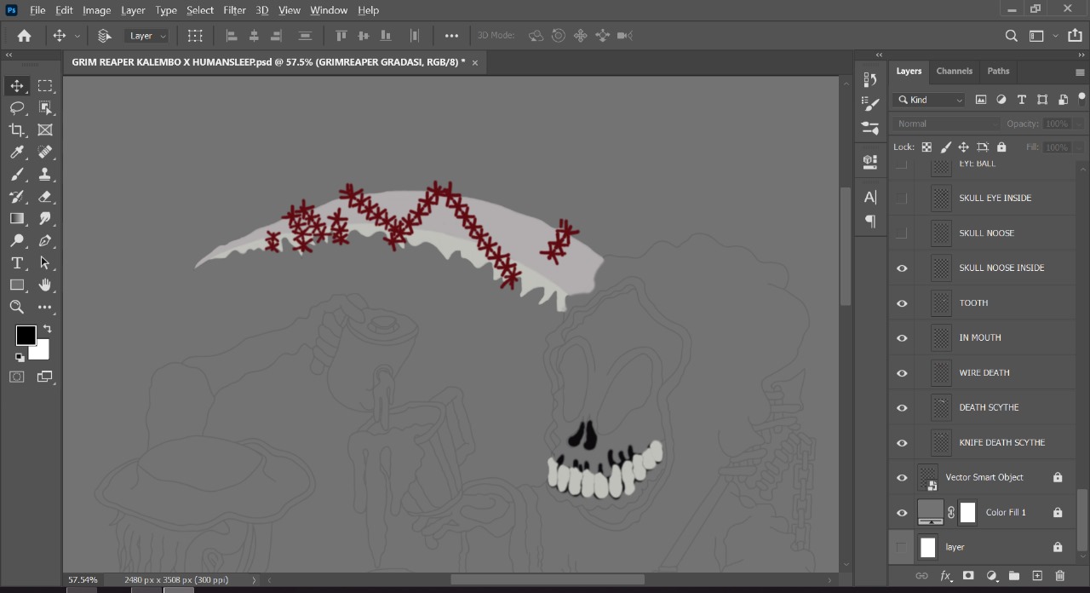Hide the WIRE DEATH layer
The height and width of the screenshot is (593, 1090).
[902, 373]
